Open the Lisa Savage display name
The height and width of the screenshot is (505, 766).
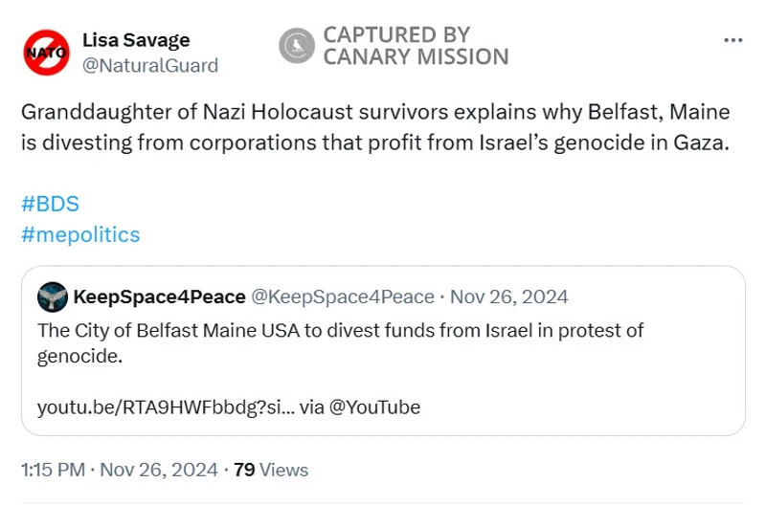point(136,40)
